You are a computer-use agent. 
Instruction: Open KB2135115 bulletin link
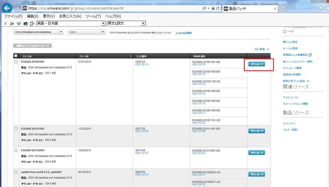coord(199,65)
